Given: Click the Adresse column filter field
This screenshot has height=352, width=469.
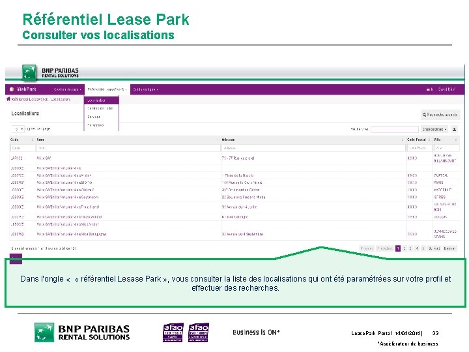Looking at the screenshot, I should coord(313,148).
